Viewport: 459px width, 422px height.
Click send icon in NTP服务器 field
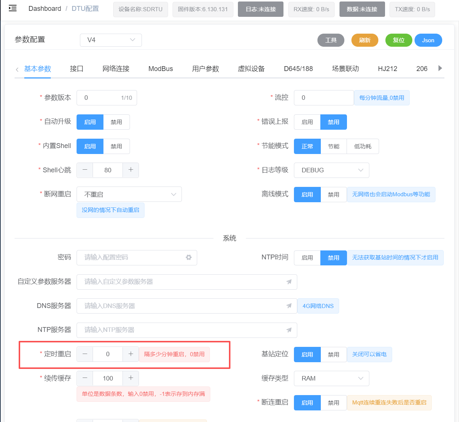pos(289,330)
